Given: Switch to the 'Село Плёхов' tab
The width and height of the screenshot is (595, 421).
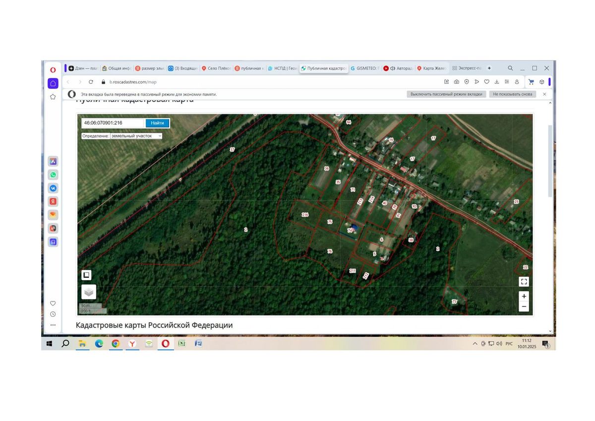Looking at the screenshot, I should (x=217, y=68).
